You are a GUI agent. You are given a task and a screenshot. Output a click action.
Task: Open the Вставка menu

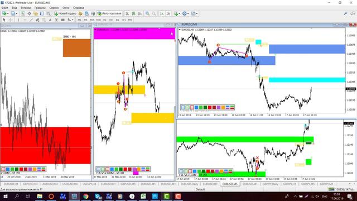[26, 8]
